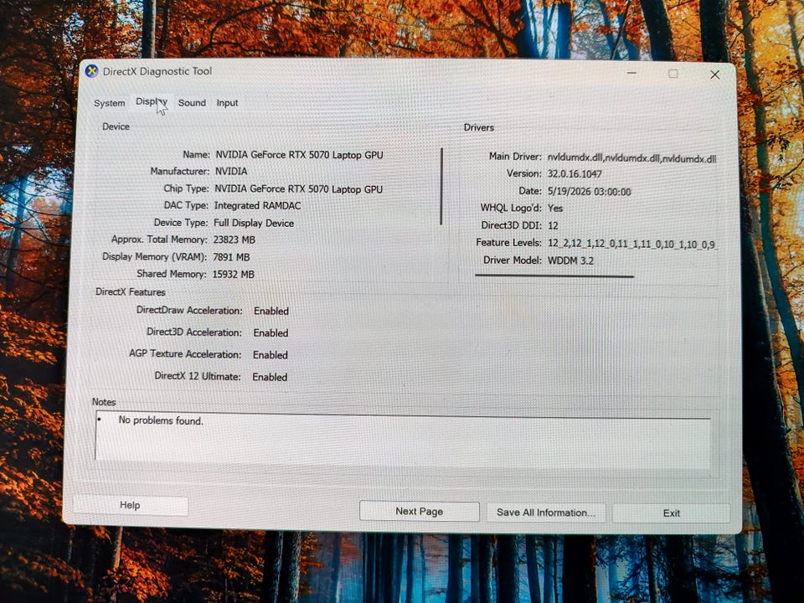Viewport: 804px width, 603px height.
Task: Click the Device Type value Full Display Device
Action: (254, 223)
